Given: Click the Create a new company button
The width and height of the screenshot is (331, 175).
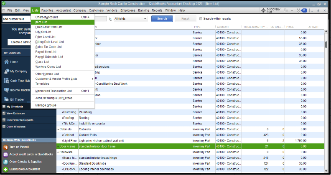Looking at the screenshot, I should 20,42.
